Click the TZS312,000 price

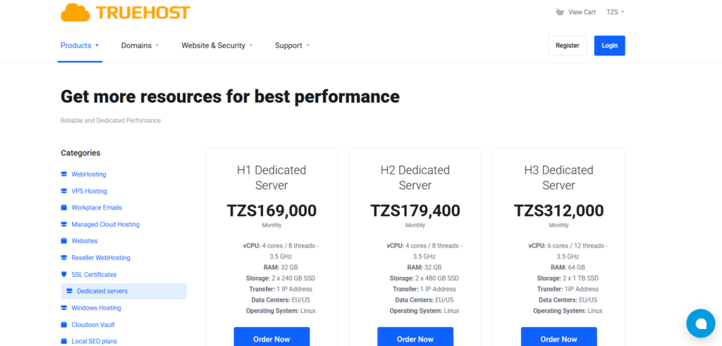pyautogui.click(x=559, y=210)
